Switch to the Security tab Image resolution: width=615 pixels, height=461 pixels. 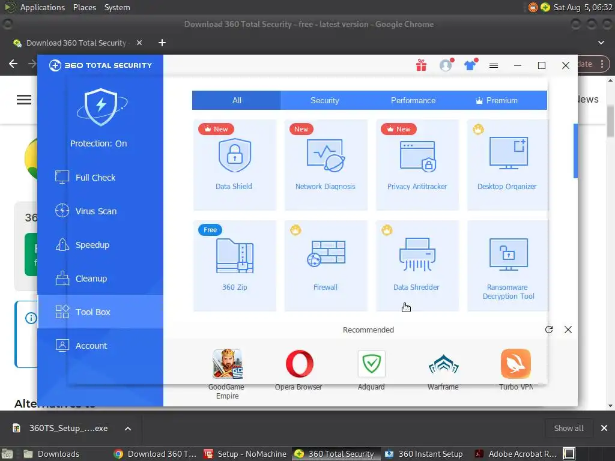click(325, 100)
